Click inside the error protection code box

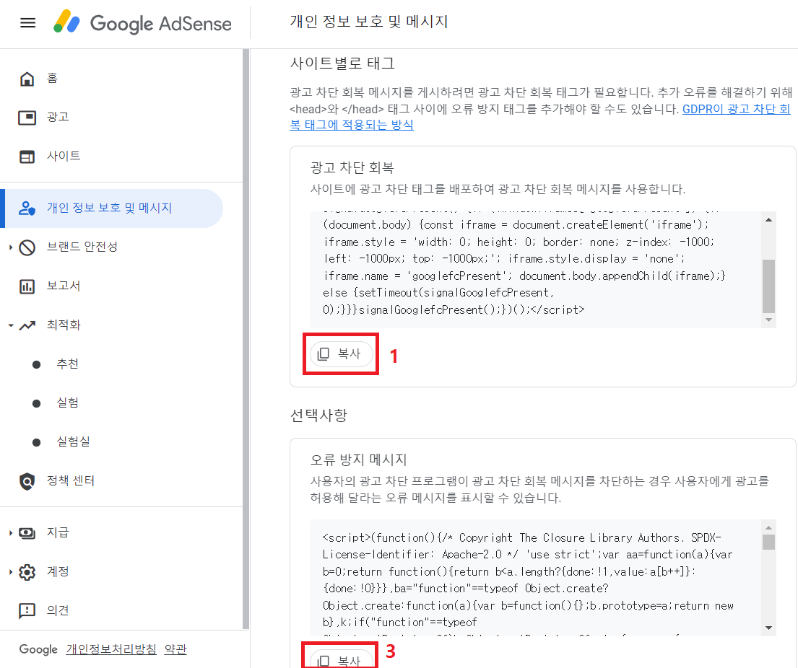[536, 578]
